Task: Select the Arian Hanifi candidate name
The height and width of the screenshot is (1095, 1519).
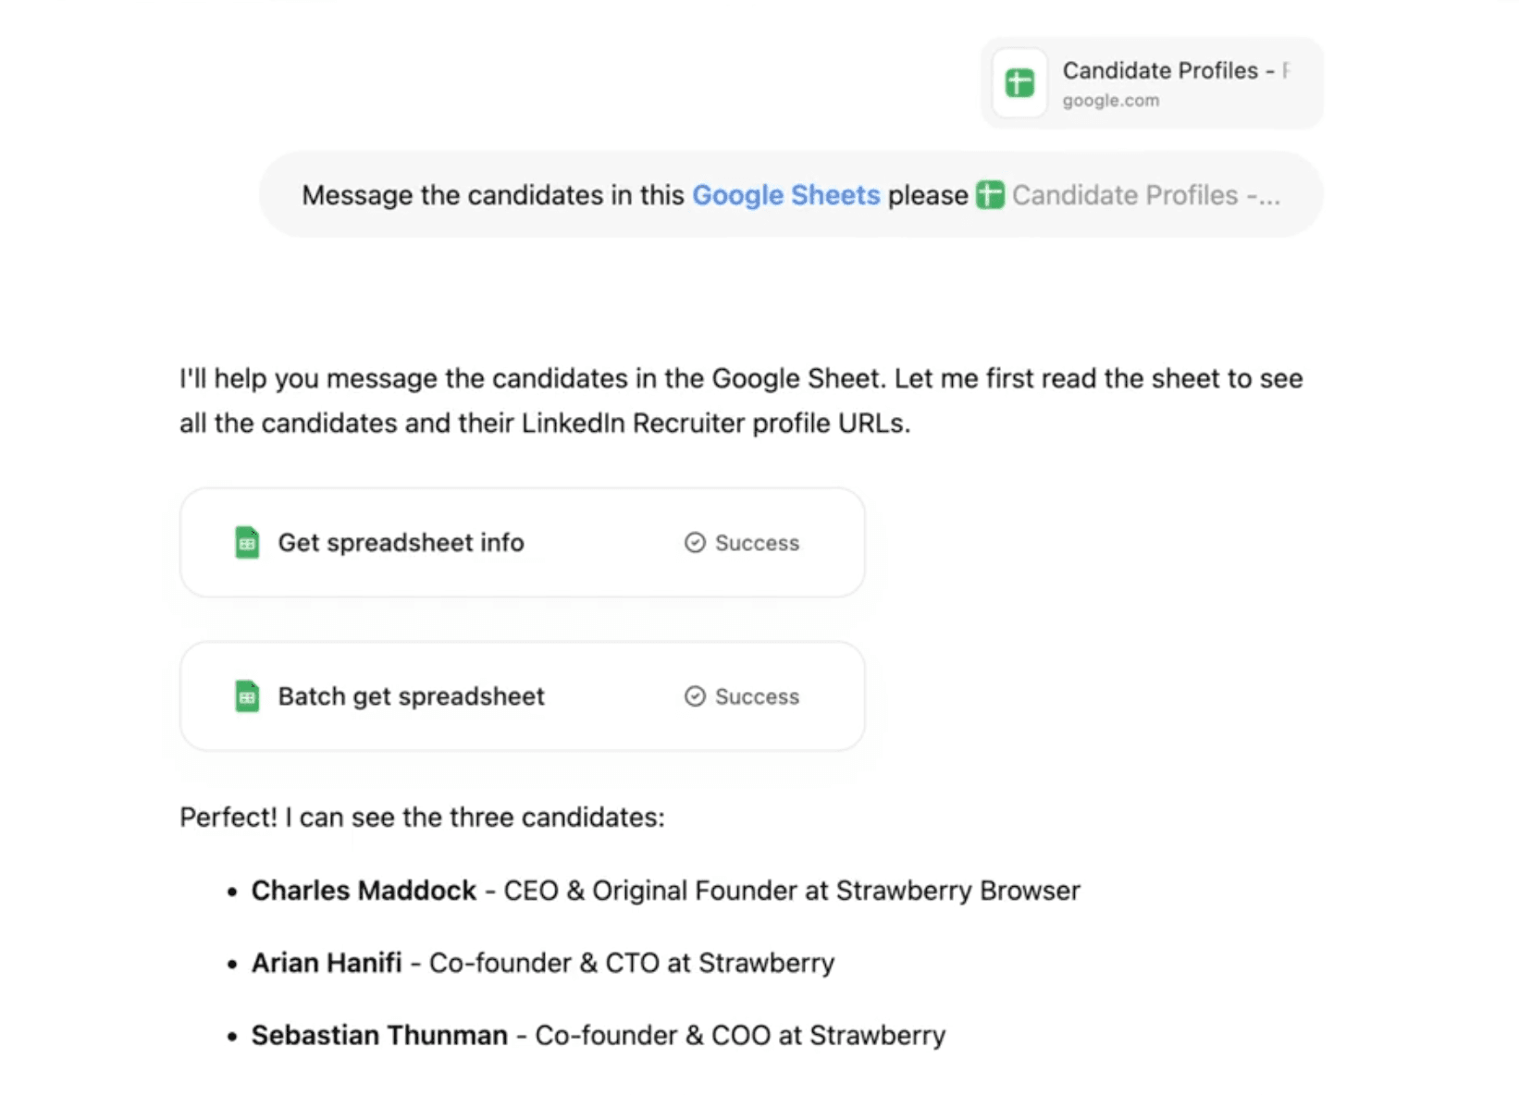Action: point(327,963)
